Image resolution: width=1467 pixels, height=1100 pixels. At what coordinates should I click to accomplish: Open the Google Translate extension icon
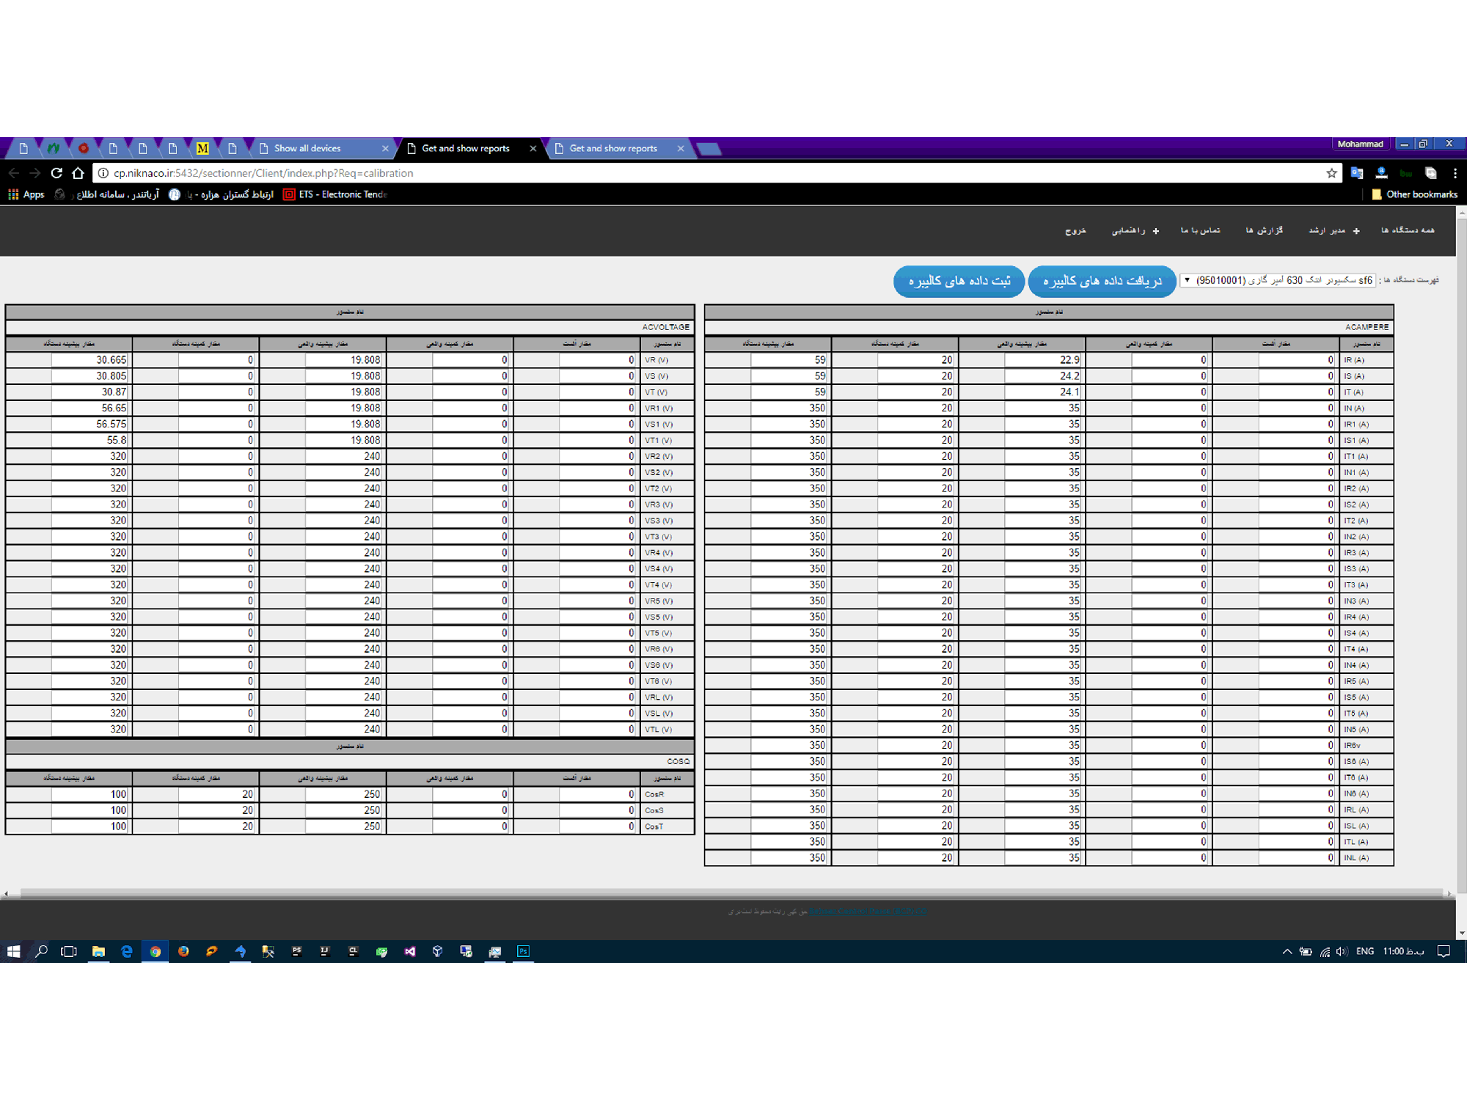[x=1356, y=173]
